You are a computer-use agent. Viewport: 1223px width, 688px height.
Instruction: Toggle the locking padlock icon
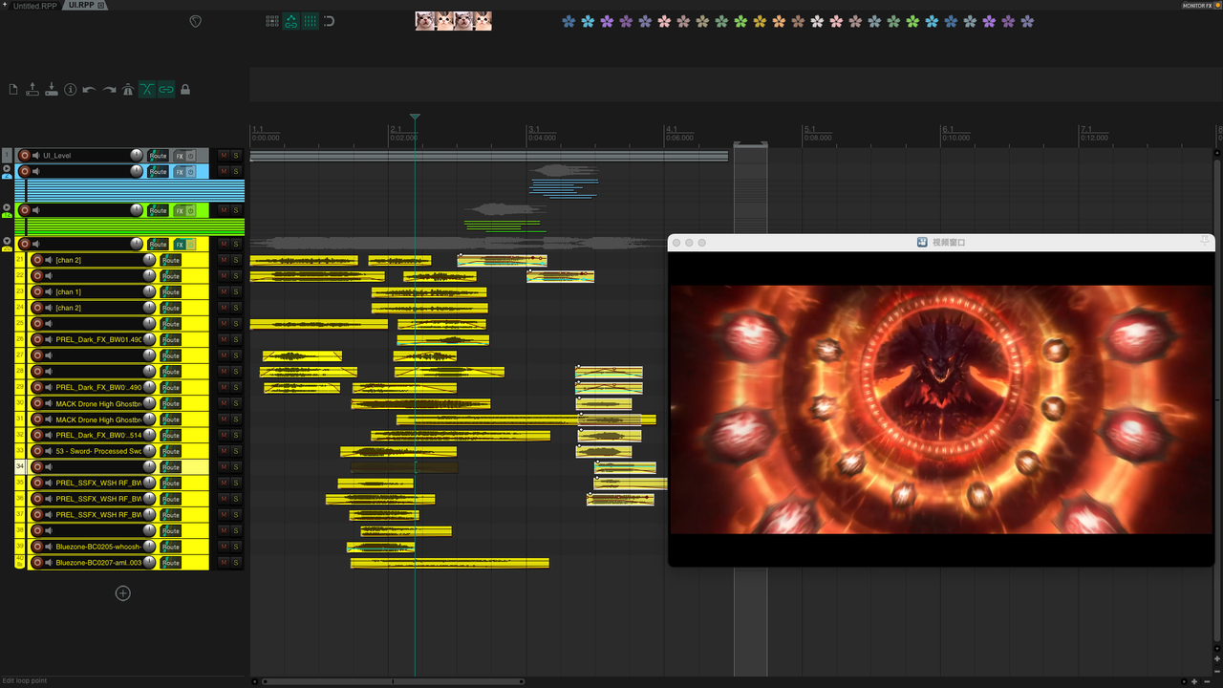click(185, 90)
